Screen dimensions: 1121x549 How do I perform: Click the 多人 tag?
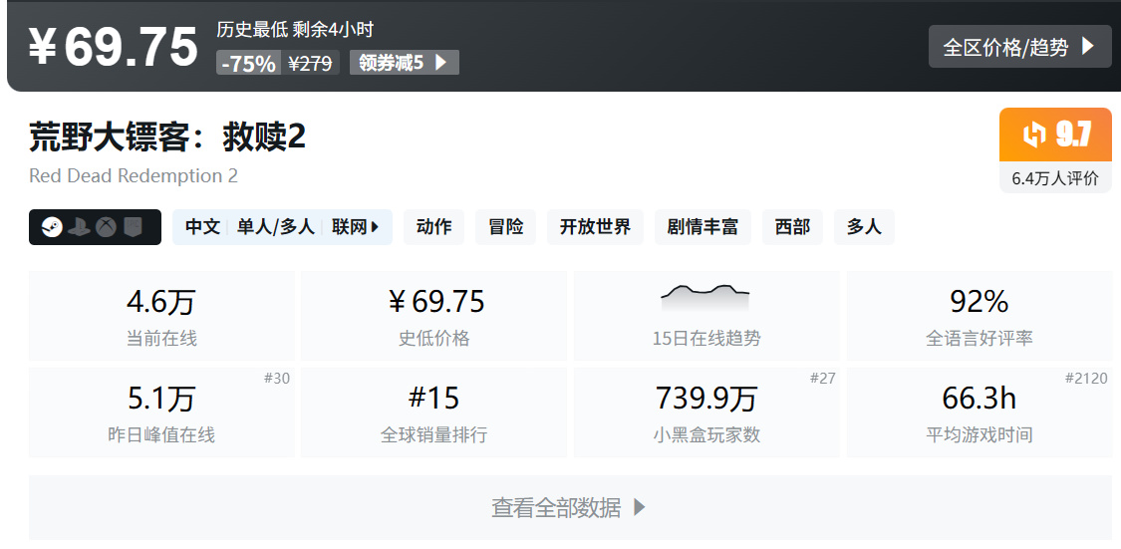pyautogui.click(x=864, y=227)
